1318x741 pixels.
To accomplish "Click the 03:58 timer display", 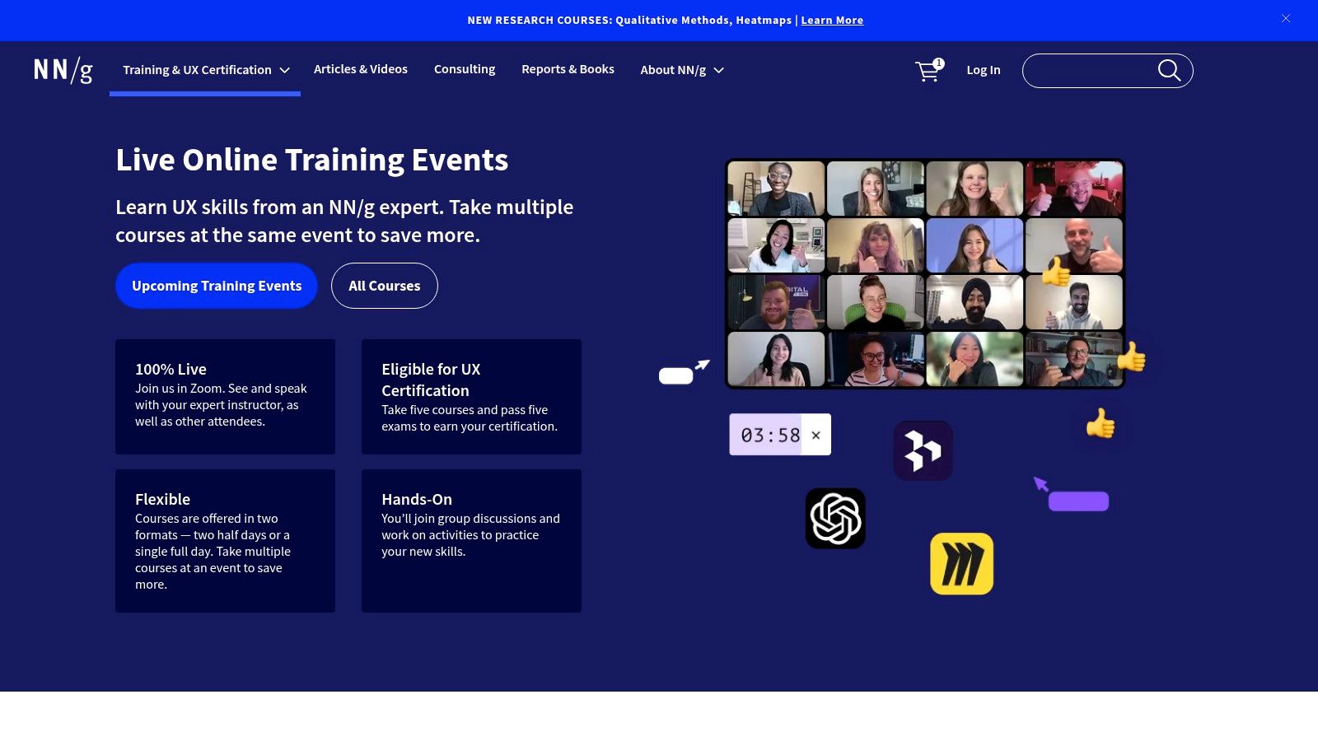I will coord(770,435).
